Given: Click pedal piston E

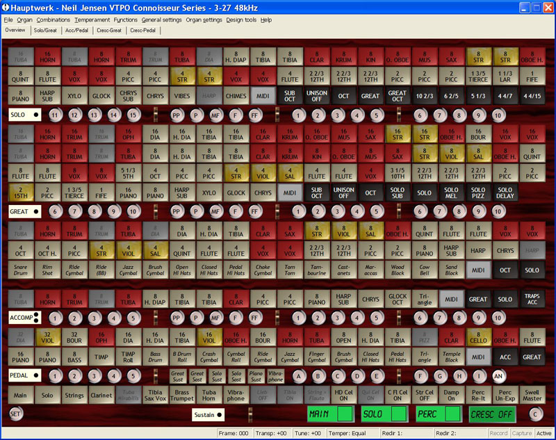Looking at the screenshot, I should click(x=377, y=376).
